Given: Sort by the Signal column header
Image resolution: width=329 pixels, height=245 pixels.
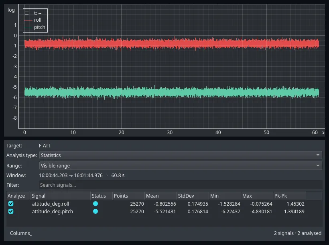Looking at the screenshot, I should coord(61,196).
